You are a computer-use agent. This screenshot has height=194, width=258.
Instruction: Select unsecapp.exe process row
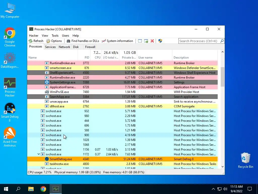coord(122,102)
